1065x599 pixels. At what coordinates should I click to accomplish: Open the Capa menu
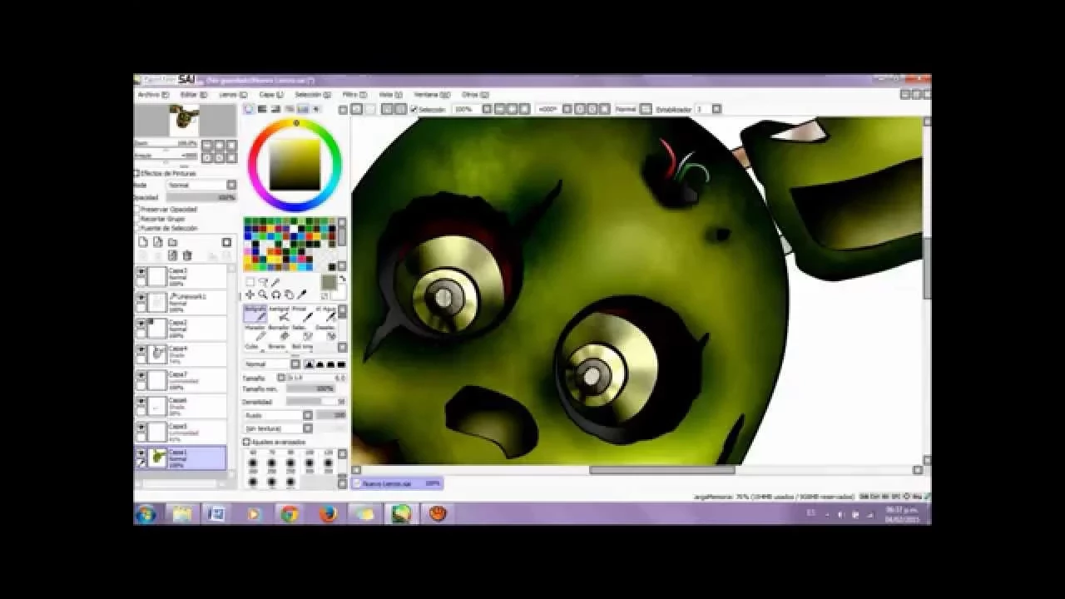coord(270,95)
